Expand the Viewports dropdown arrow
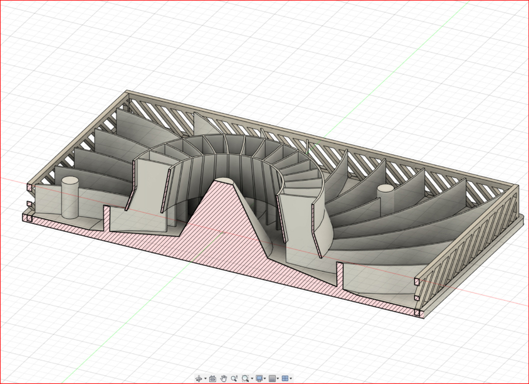This screenshot has height=384, width=529. (x=291, y=379)
